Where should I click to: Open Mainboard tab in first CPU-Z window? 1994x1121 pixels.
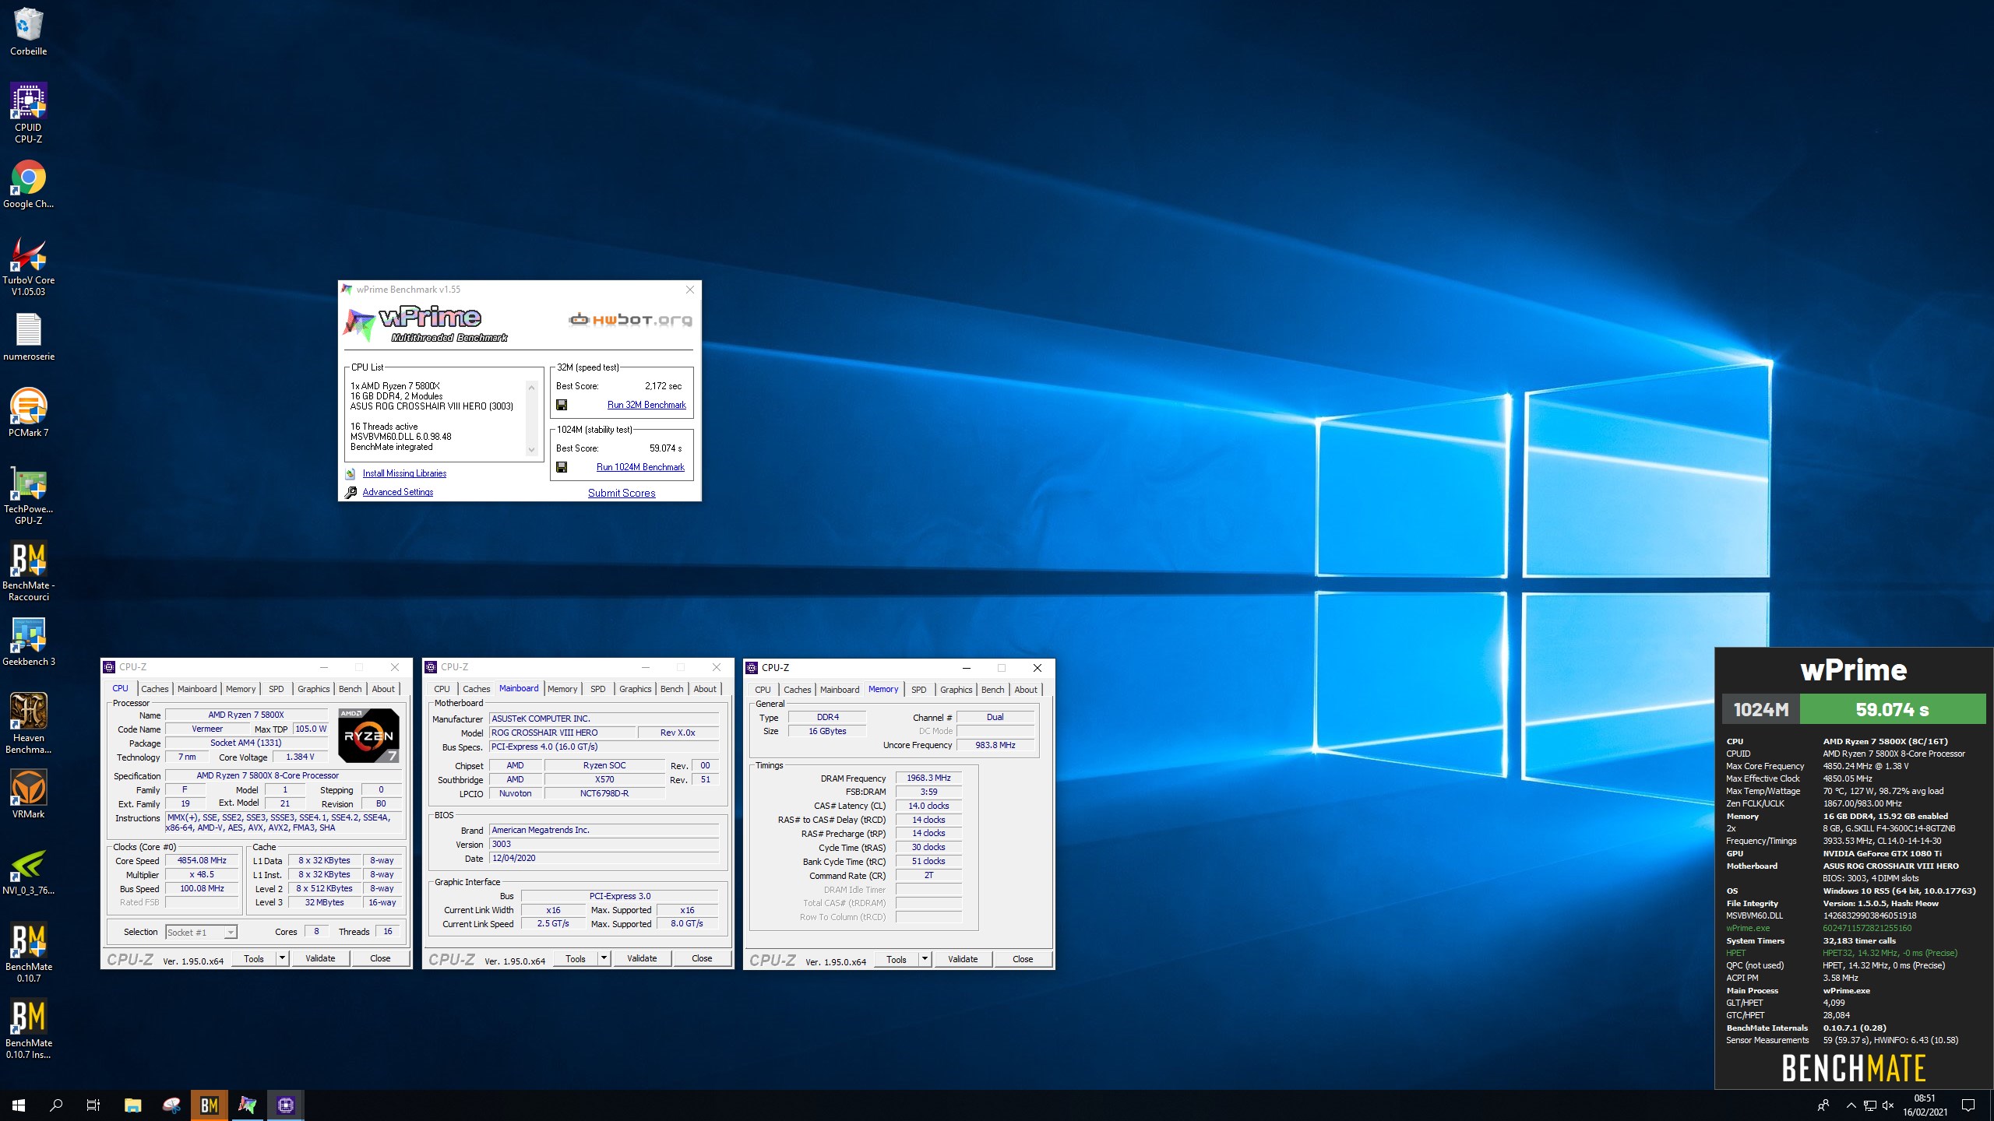[197, 689]
